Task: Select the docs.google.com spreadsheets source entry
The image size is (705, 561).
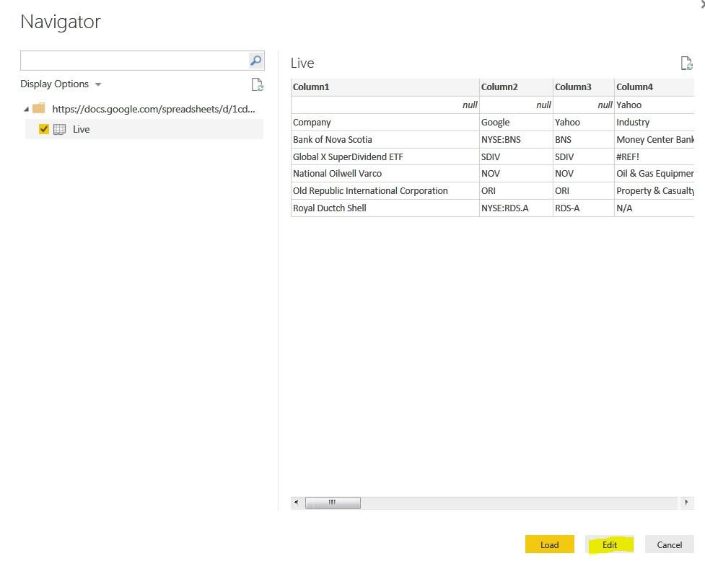Action: tap(154, 110)
